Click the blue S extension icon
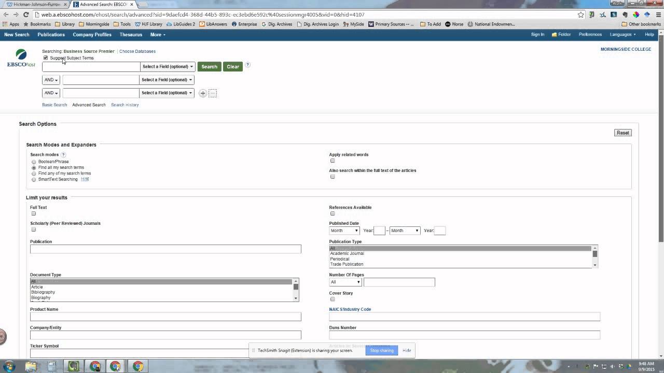664x373 pixels. point(614,15)
